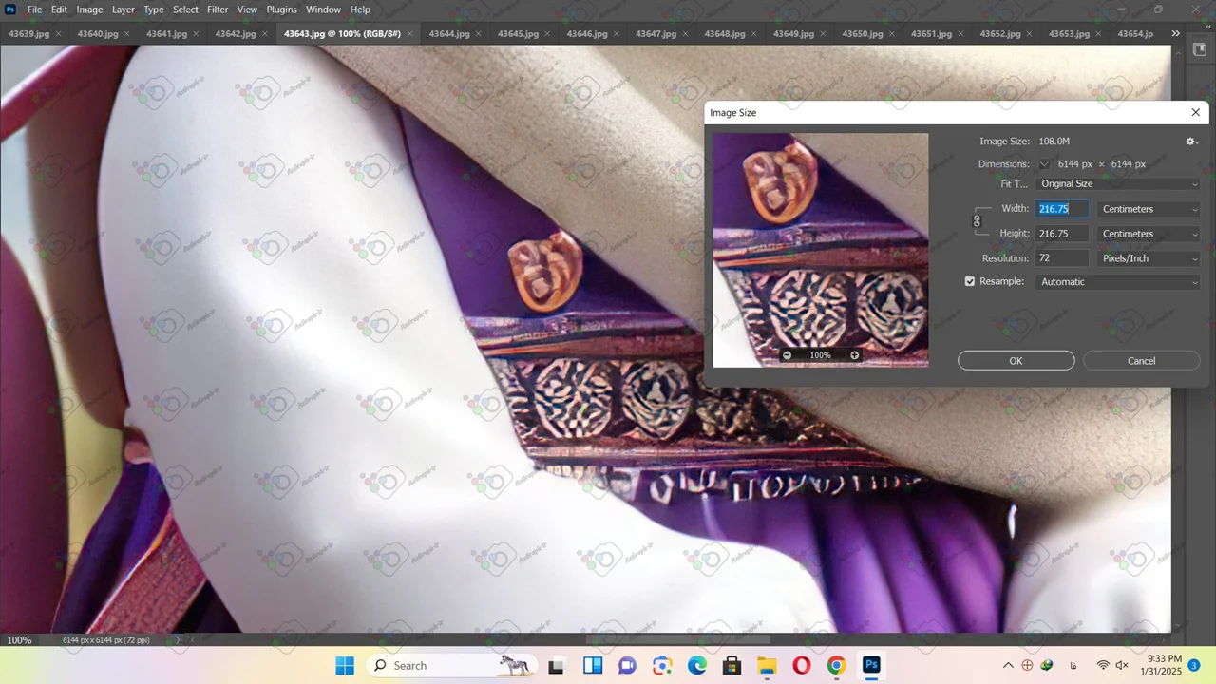Viewport: 1216px width, 684px height.
Task: Open File Explorer from the taskbar
Action: 767,666
